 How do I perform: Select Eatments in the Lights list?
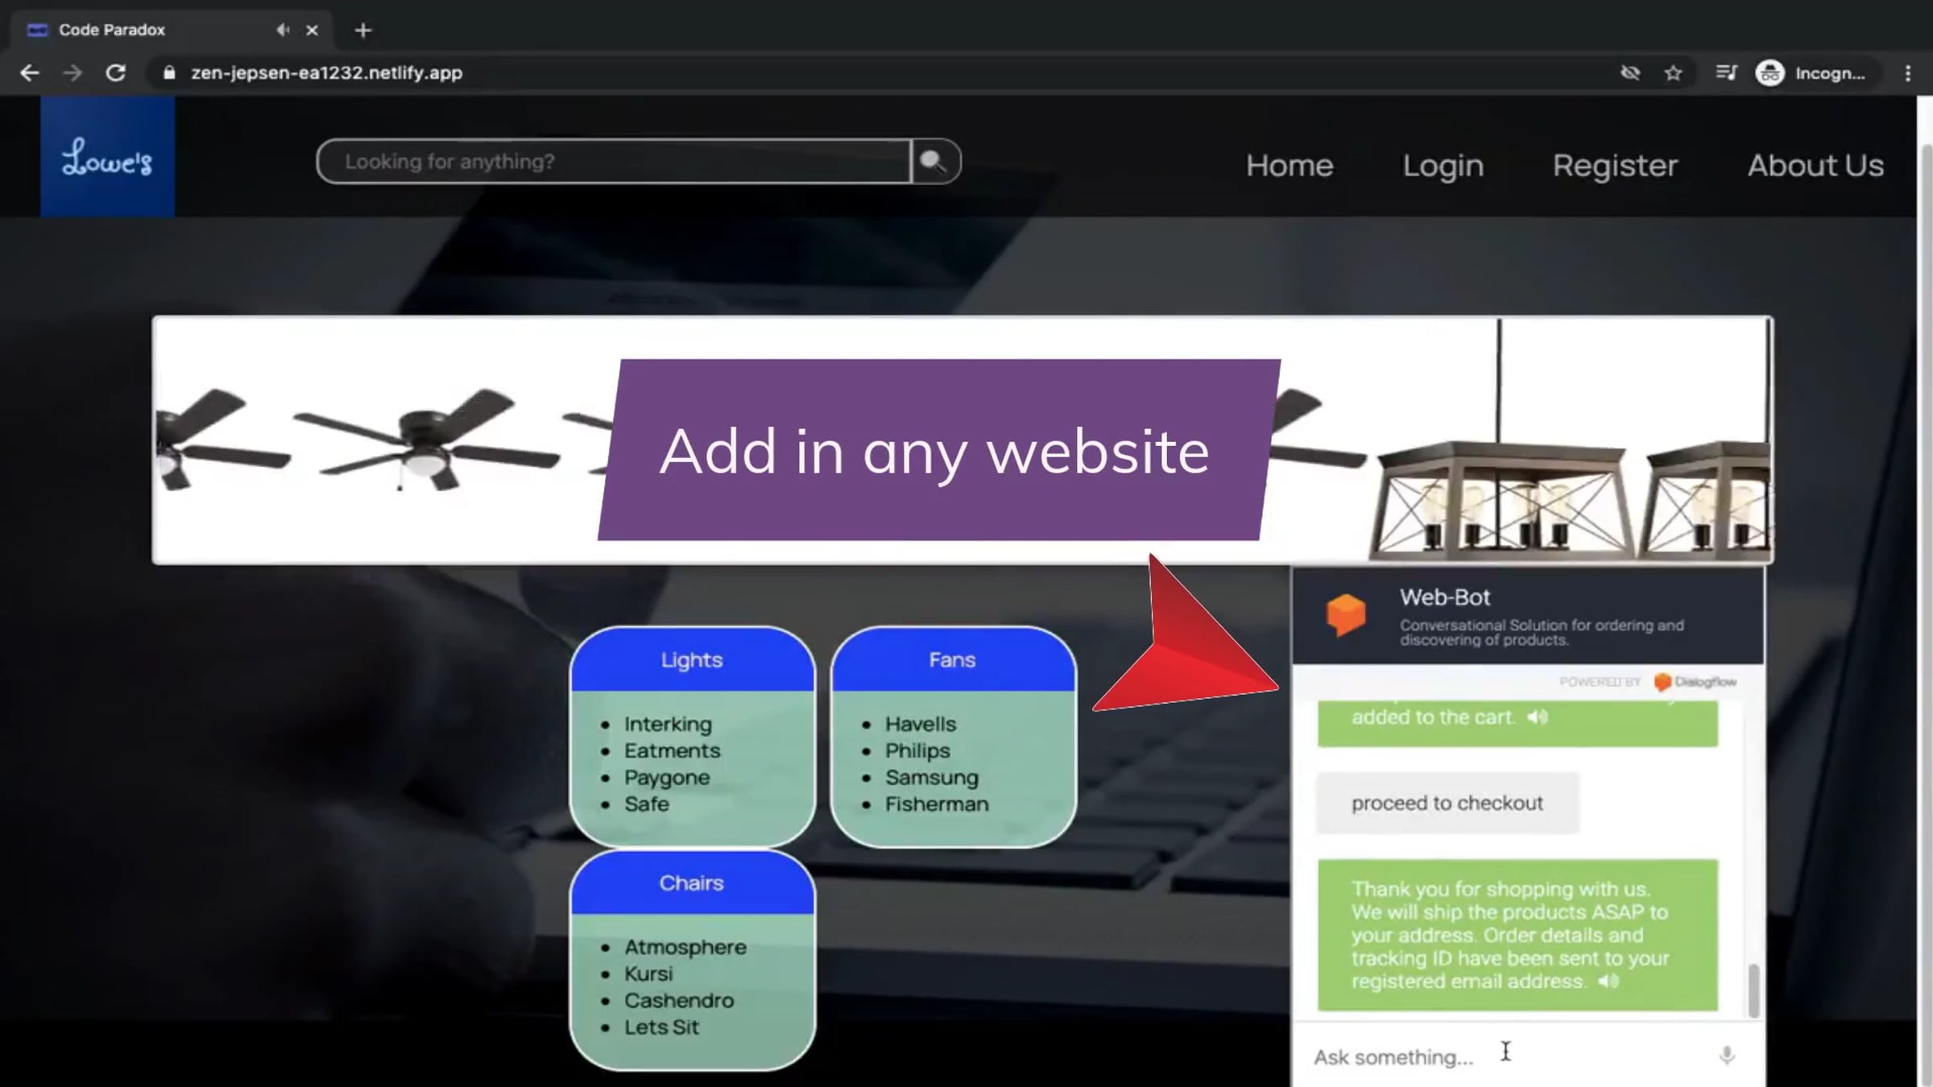(x=672, y=750)
